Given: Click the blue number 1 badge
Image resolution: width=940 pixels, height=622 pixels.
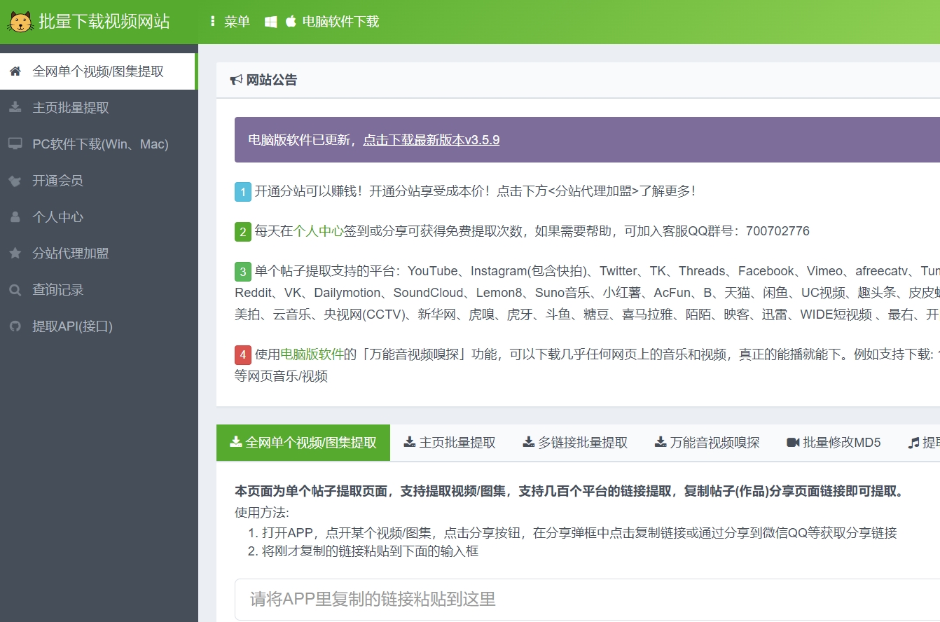Looking at the screenshot, I should 242,192.
